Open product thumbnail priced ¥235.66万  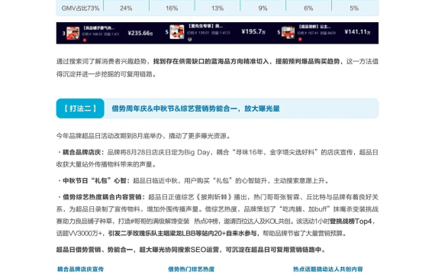(72, 34)
